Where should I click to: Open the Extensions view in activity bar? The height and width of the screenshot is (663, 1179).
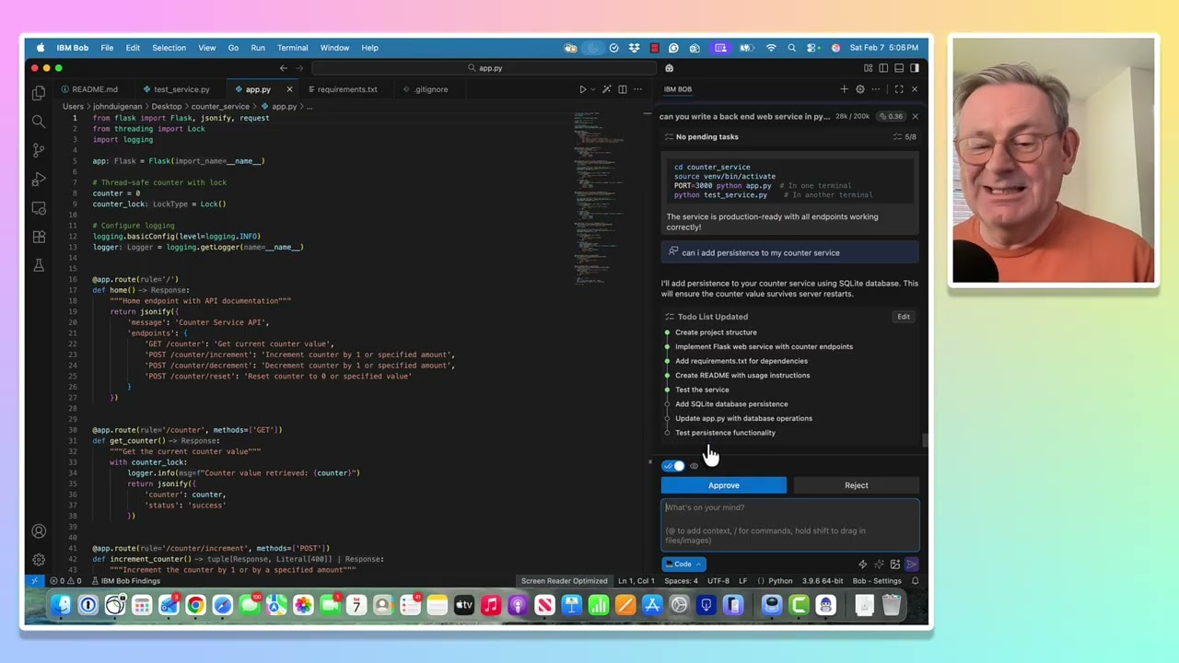(x=39, y=237)
